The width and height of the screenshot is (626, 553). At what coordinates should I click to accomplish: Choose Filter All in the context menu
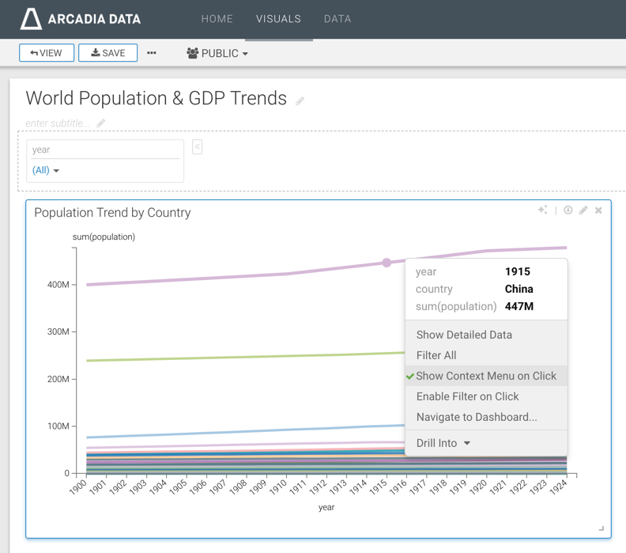[x=436, y=355]
